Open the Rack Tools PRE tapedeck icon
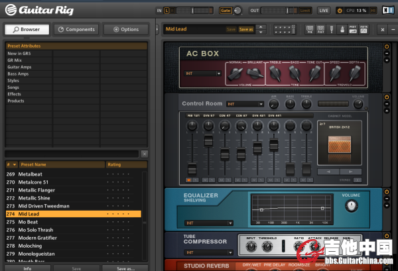 point(310,29)
